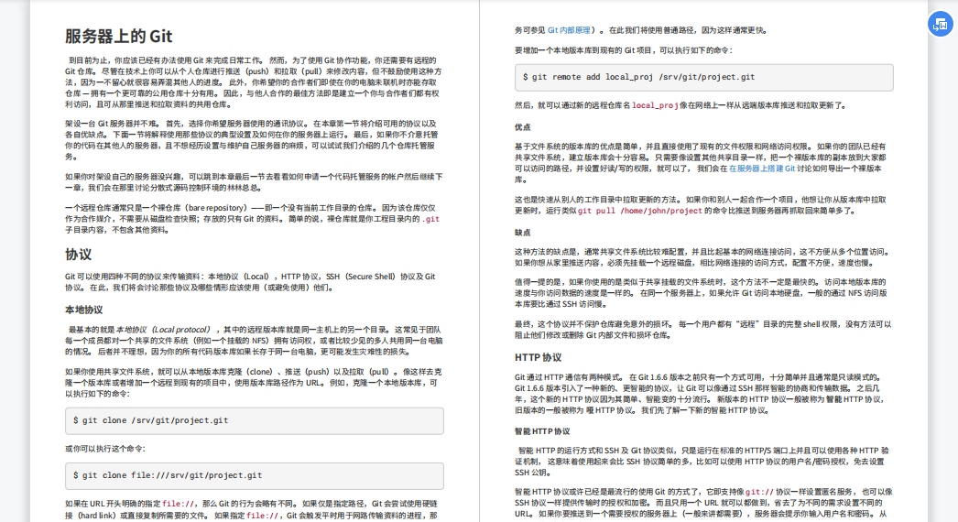Click the red inline code "local_proj"
This screenshot has height=522, width=958.
click(x=655, y=105)
